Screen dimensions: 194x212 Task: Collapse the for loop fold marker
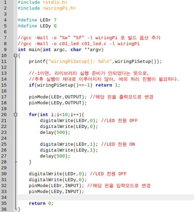tap(16, 115)
